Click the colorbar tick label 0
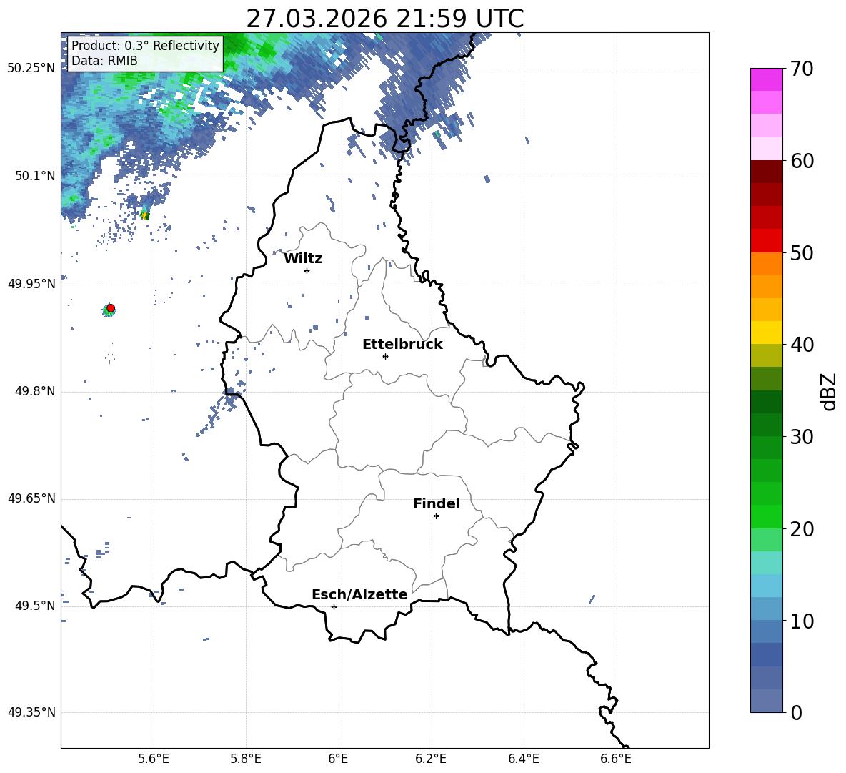This screenshot has height=773, width=846. point(797,713)
